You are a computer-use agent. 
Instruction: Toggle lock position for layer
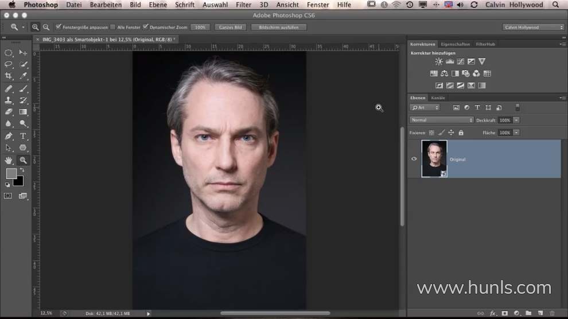click(x=451, y=133)
